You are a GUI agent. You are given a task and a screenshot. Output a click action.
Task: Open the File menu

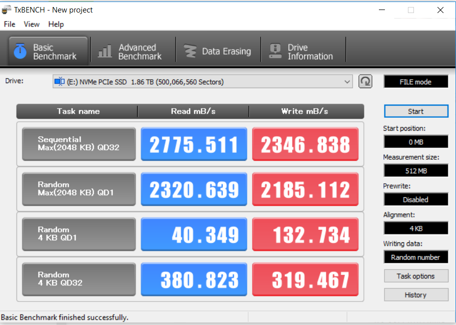coord(10,24)
